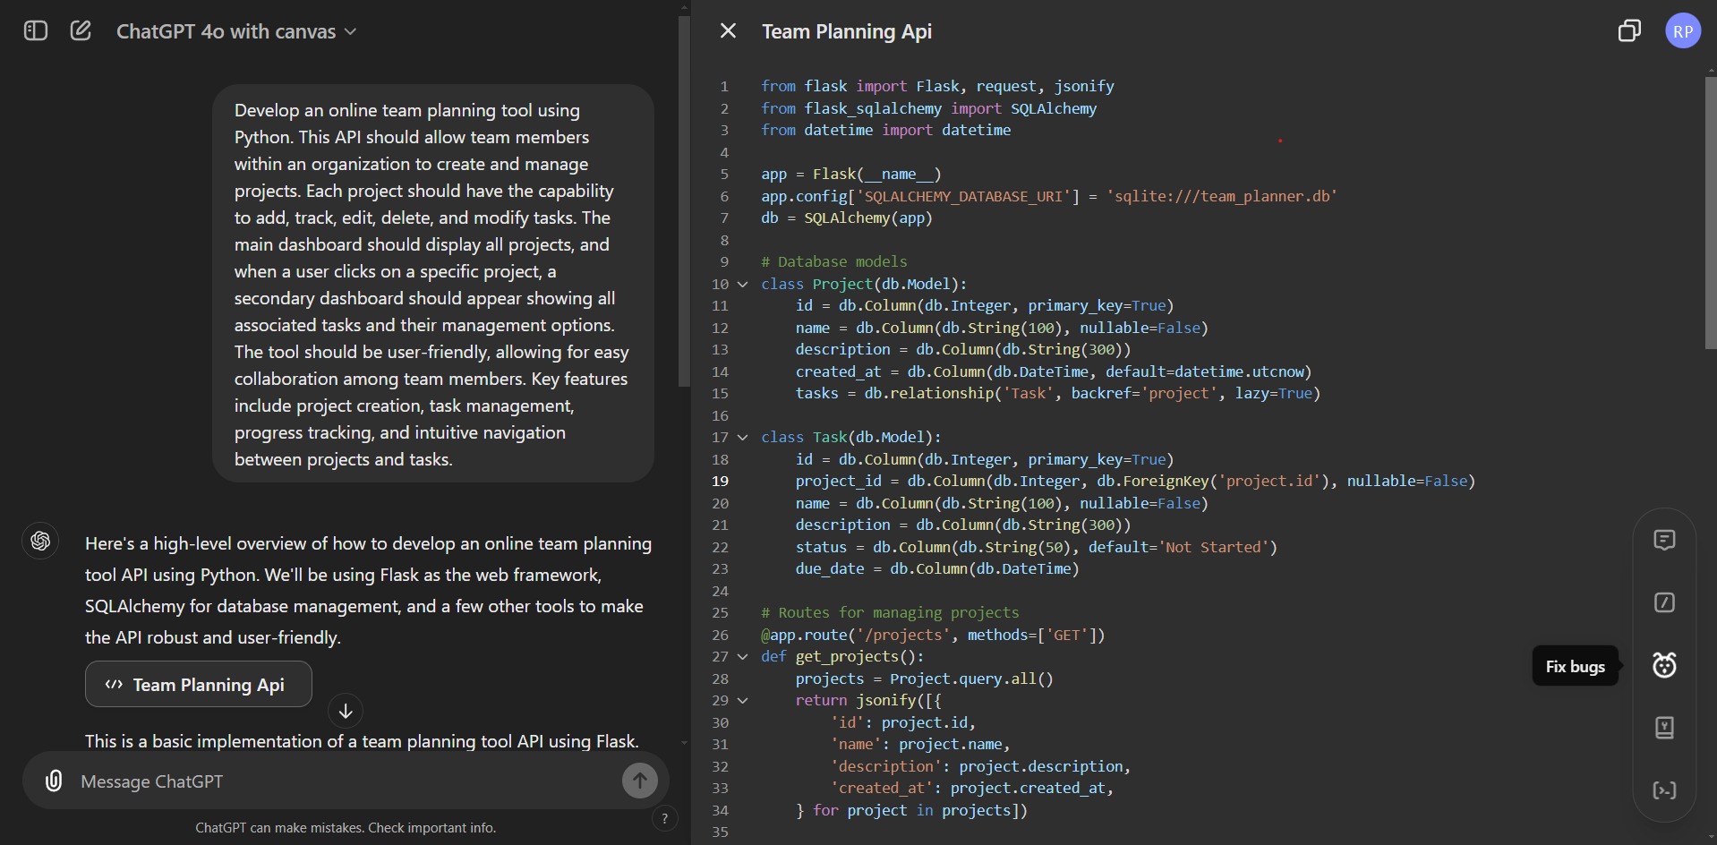
Task: Click the "'created_at': project.created_at," line
Action: pos(972,788)
